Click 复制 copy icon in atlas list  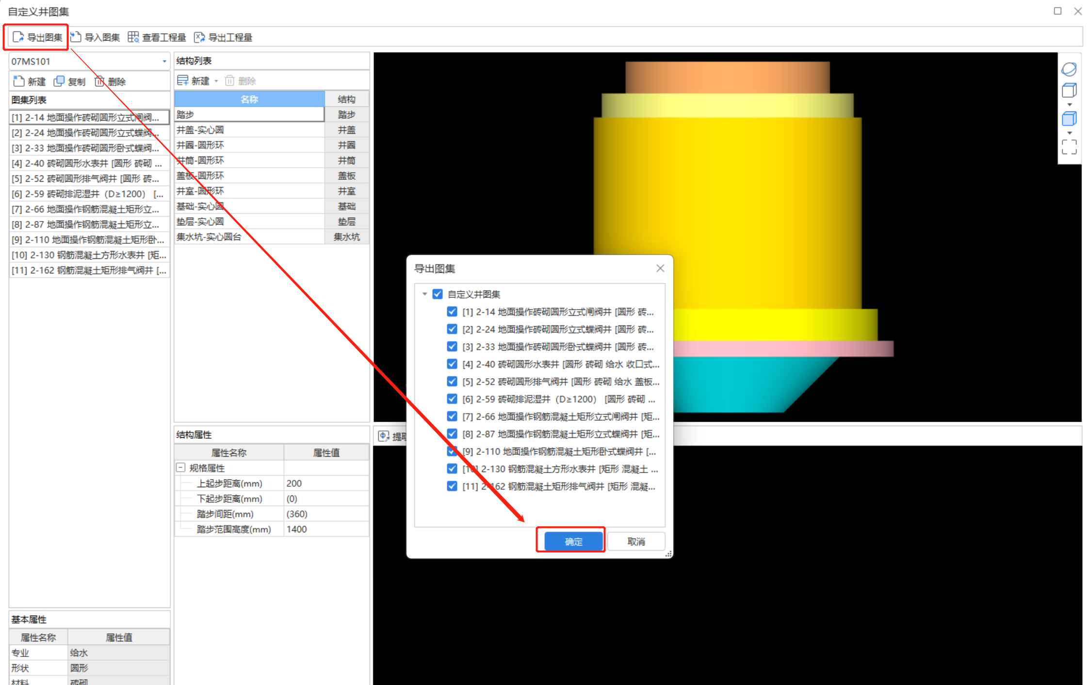pos(59,81)
